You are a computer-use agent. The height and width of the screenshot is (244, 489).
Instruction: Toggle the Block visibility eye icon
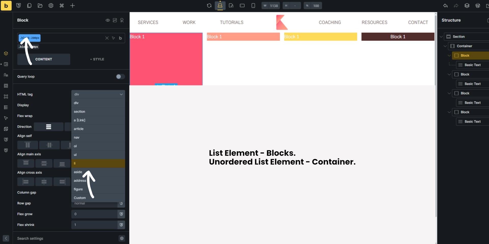(x=107, y=20)
